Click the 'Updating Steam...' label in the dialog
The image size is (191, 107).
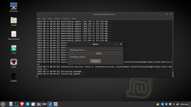coord(78,50)
